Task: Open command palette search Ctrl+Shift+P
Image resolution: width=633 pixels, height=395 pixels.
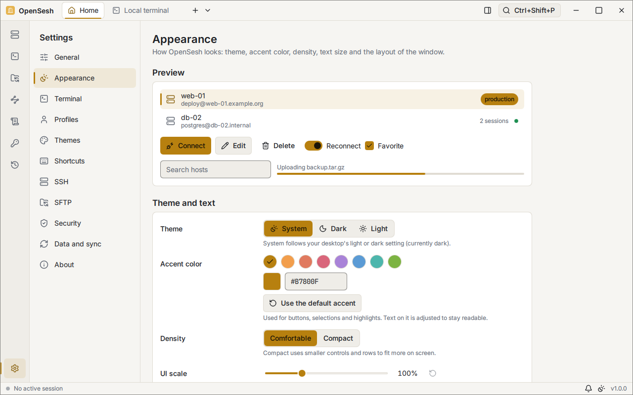Action: click(x=530, y=10)
